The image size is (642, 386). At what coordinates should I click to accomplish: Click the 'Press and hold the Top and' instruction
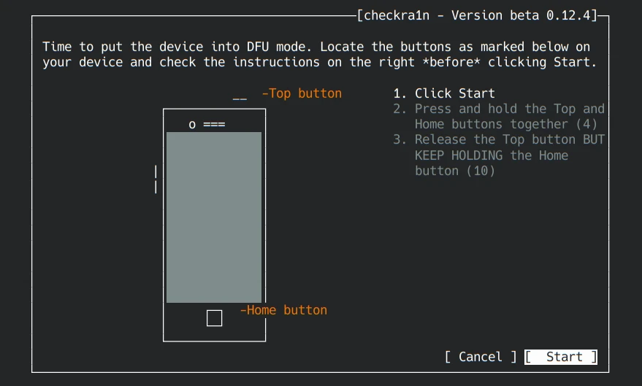click(509, 109)
